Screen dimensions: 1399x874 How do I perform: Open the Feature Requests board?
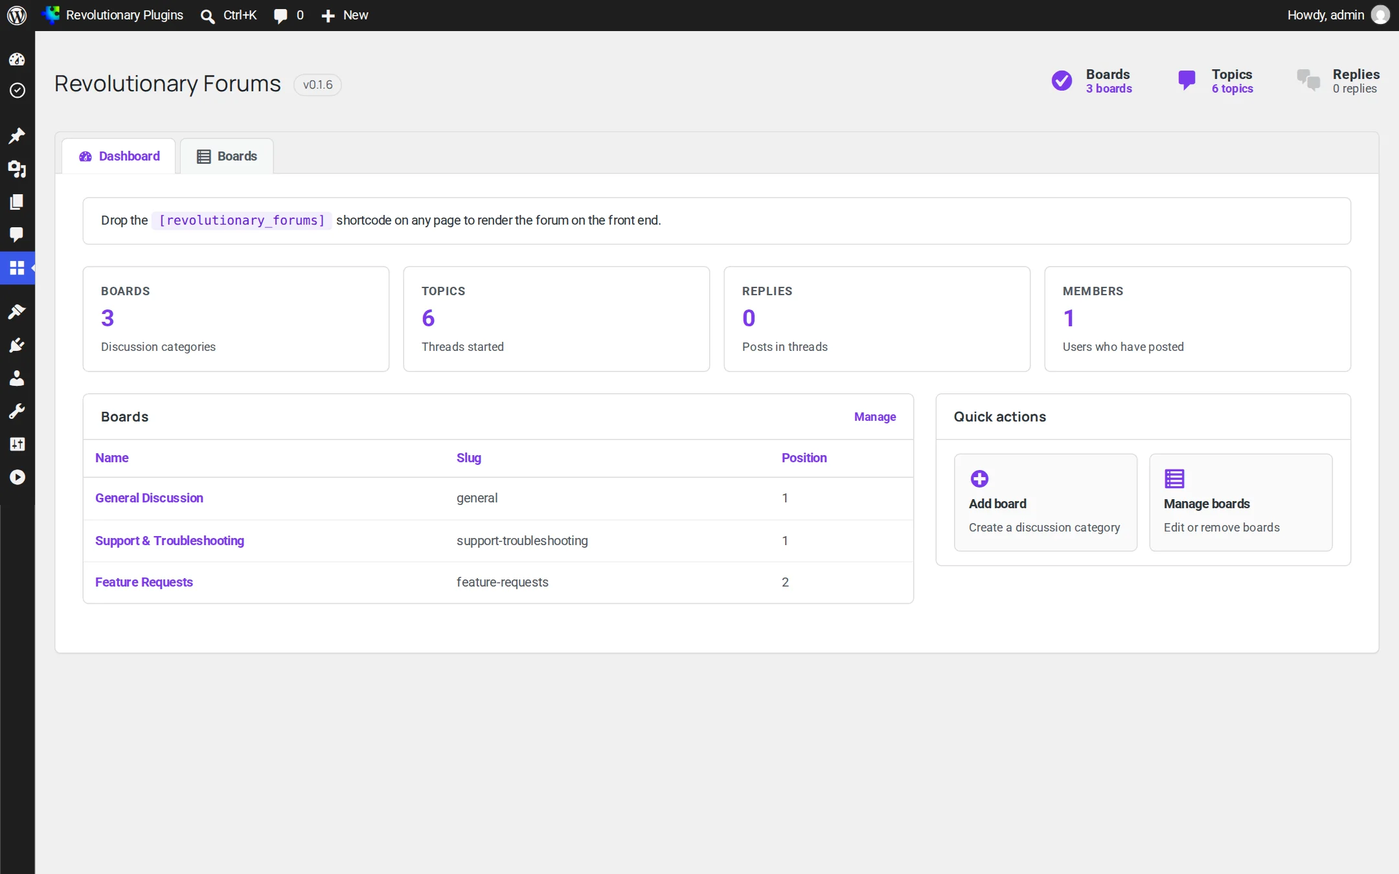(x=144, y=582)
